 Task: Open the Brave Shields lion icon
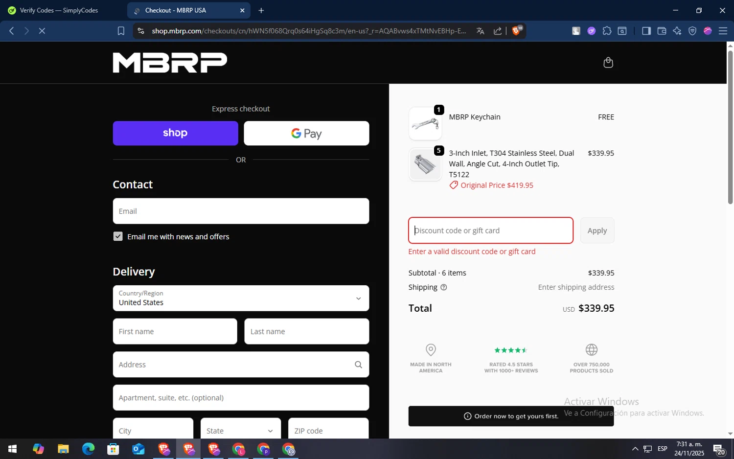(517, 30)
